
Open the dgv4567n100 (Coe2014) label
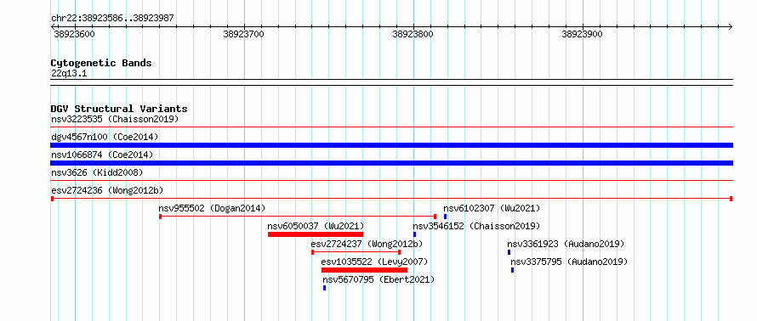tap(105, 137)
